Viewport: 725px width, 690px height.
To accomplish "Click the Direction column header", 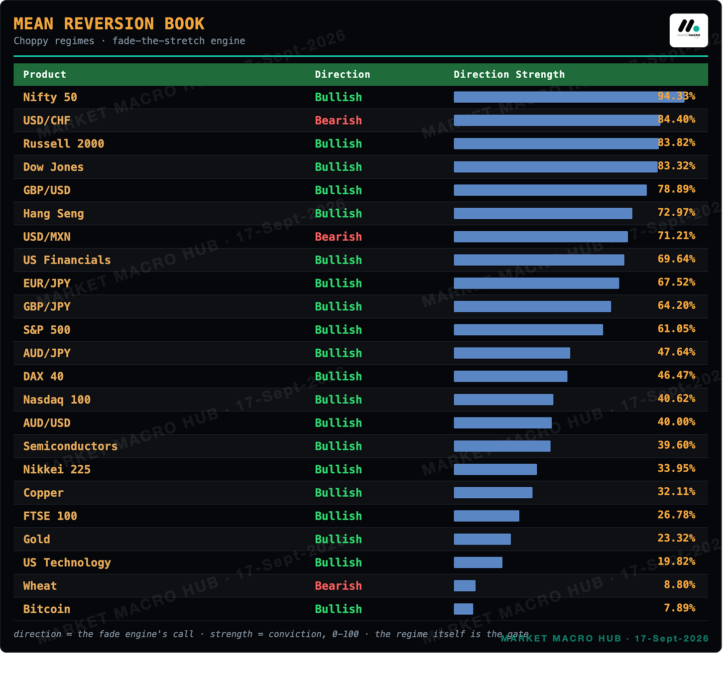I will pyautogui.click(x=343, y=75).
